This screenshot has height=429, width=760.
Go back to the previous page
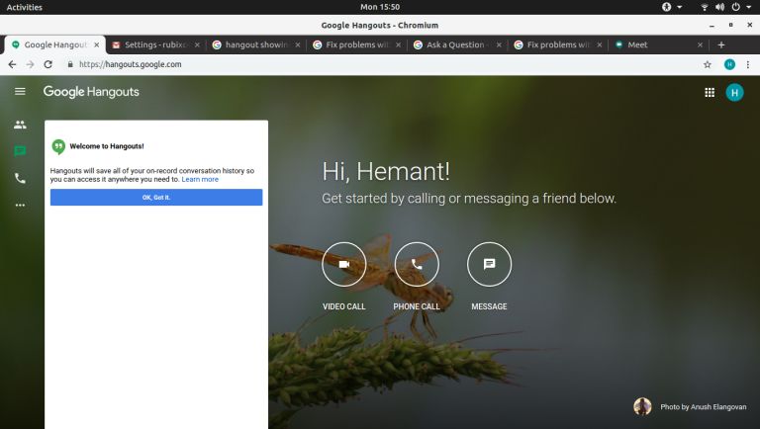point(12,64)
